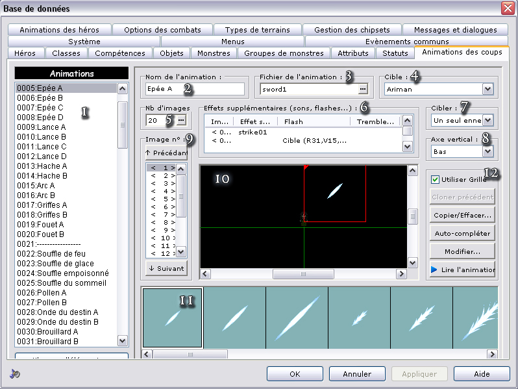Select the first sword slash thumbnail

173,317
